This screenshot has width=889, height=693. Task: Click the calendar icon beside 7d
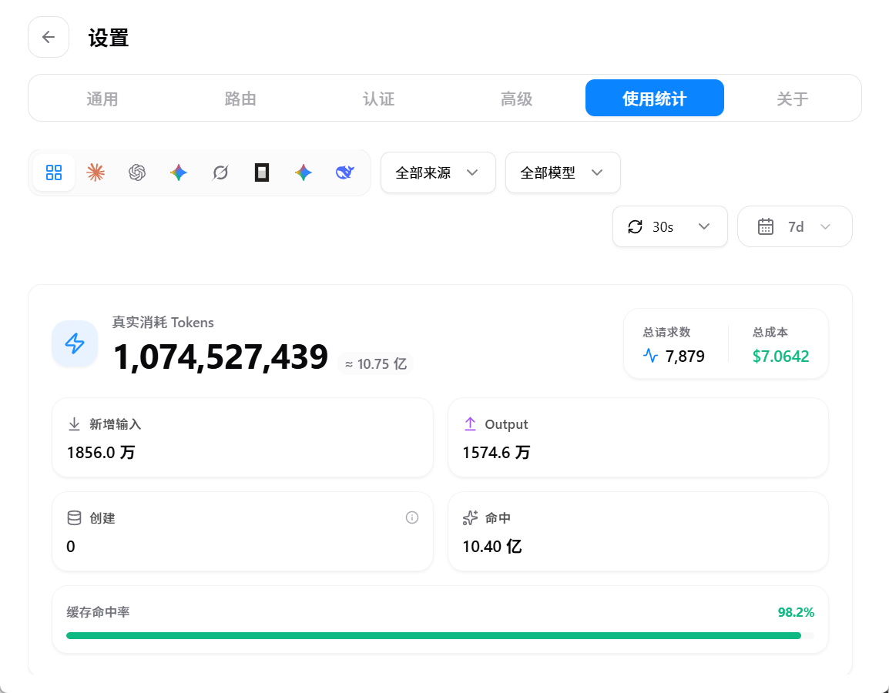766,226
